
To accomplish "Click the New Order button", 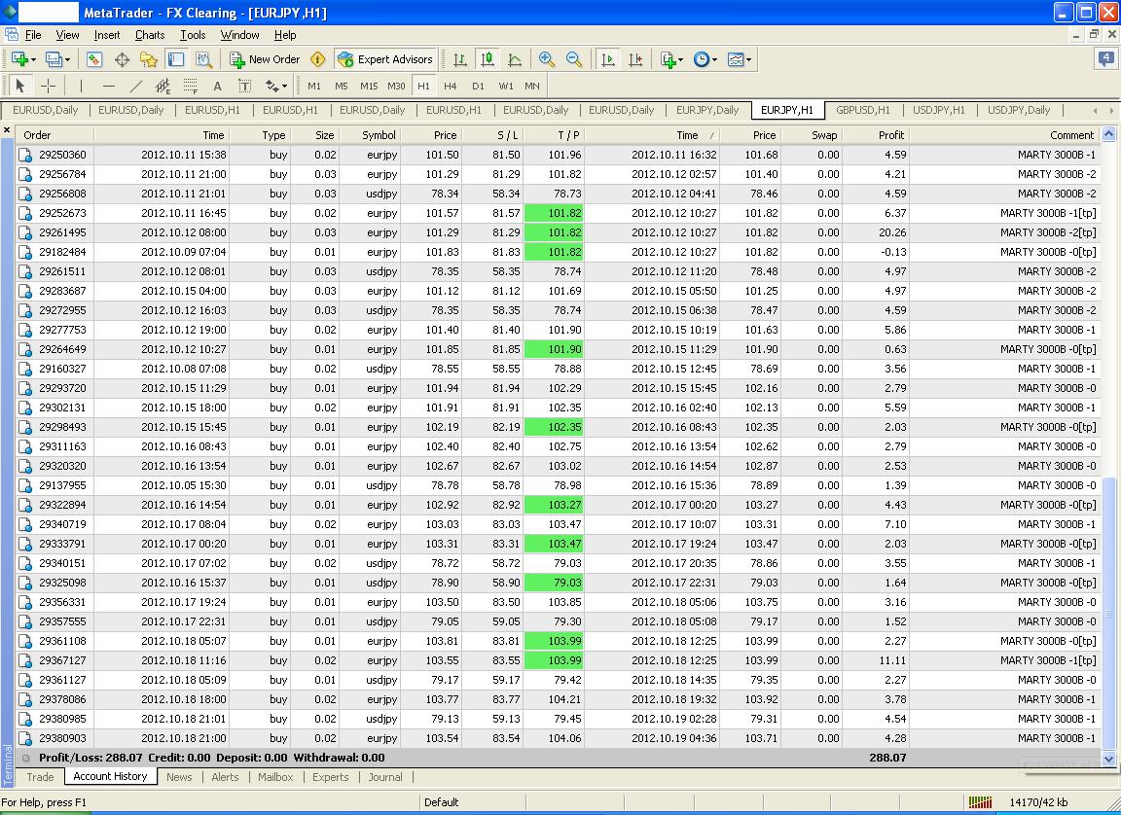I will (x=265, y=60).
